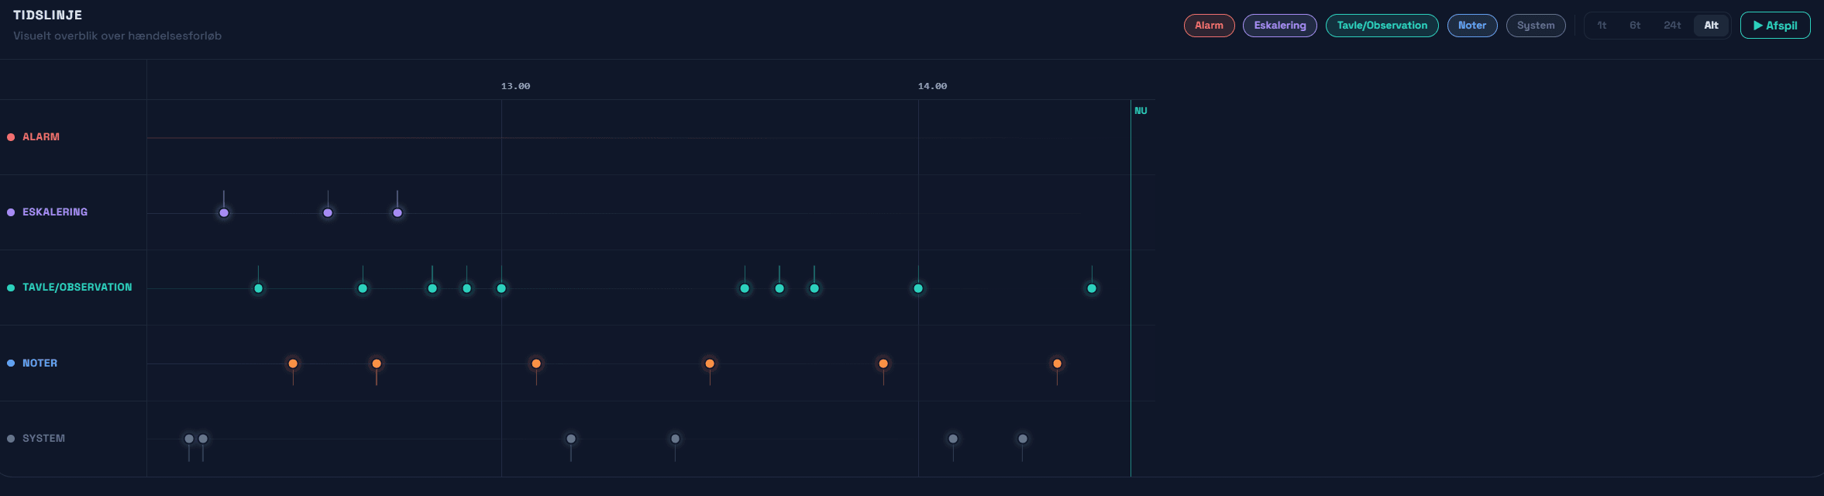
Task: Toggle the Alarm filter chip
Action: point(1209,26)
